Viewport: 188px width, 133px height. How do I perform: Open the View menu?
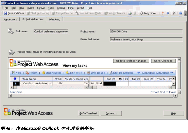(x=21, y=8)
